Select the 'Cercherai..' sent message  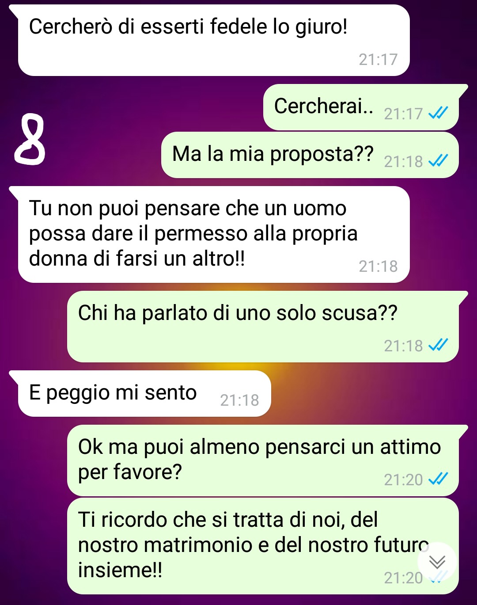[361, 107]
